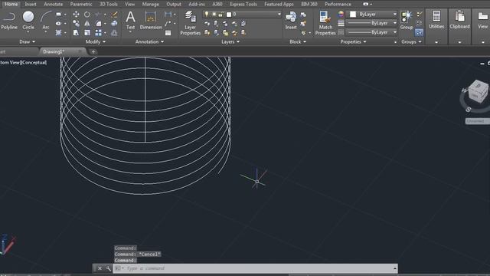Click the Erase tool icon
This screenshot has width=490, height=276.
click(x=114, y=15)
